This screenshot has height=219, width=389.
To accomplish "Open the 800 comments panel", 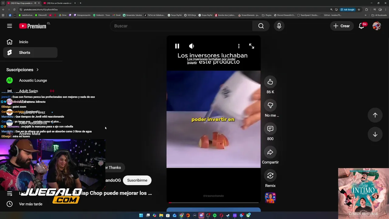I will [270, 129].
